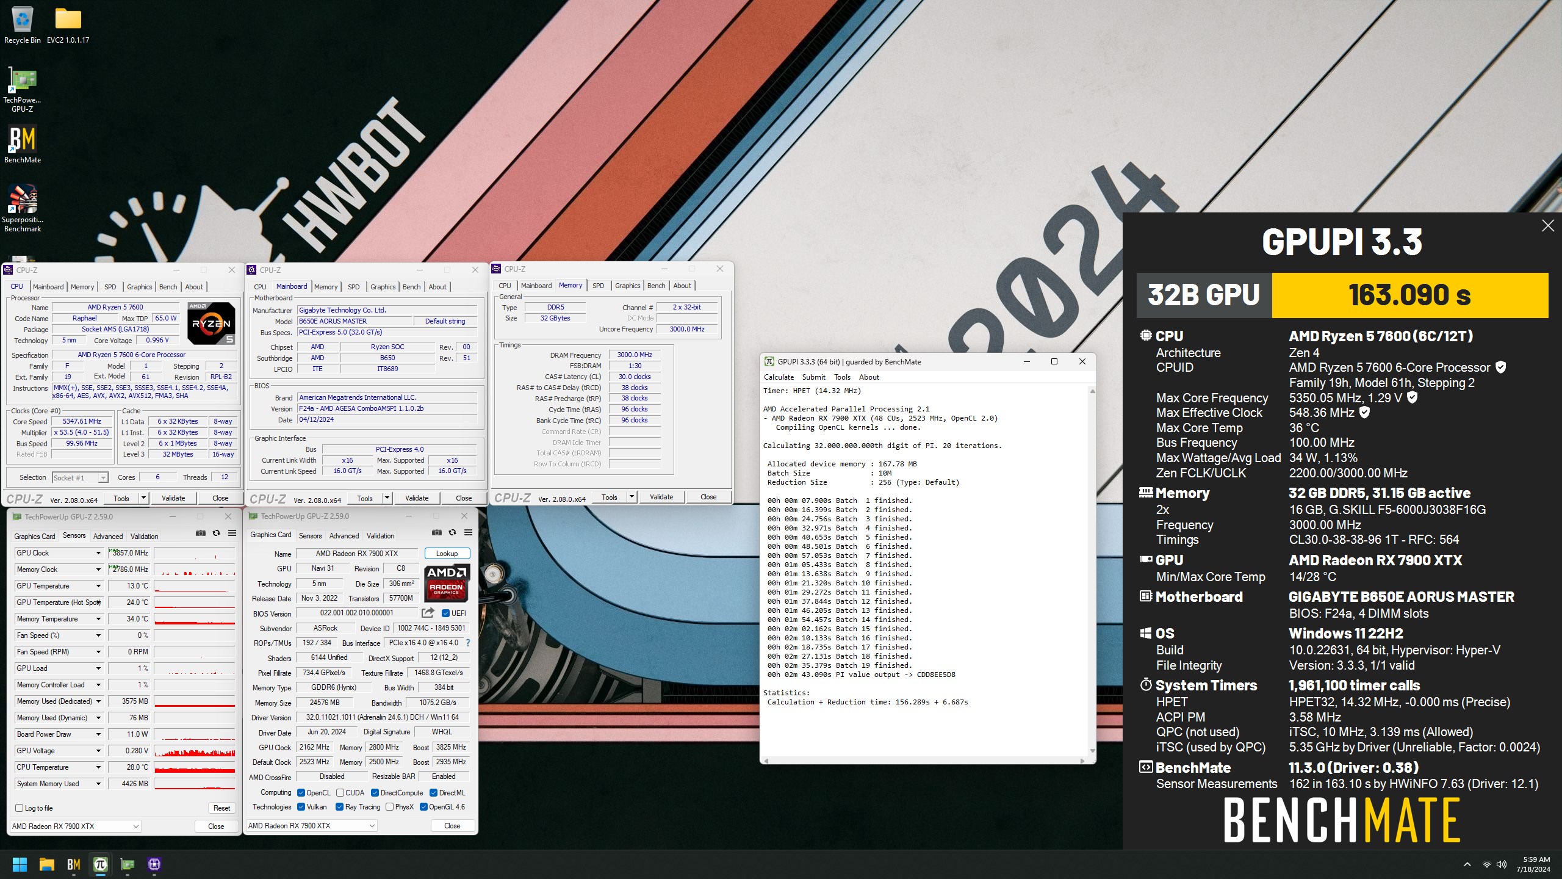Toggle the OpenCL checkbox in GPU-Z
Screen dimensions: 1562x879
pyautogui.click(x=301, y=792)
